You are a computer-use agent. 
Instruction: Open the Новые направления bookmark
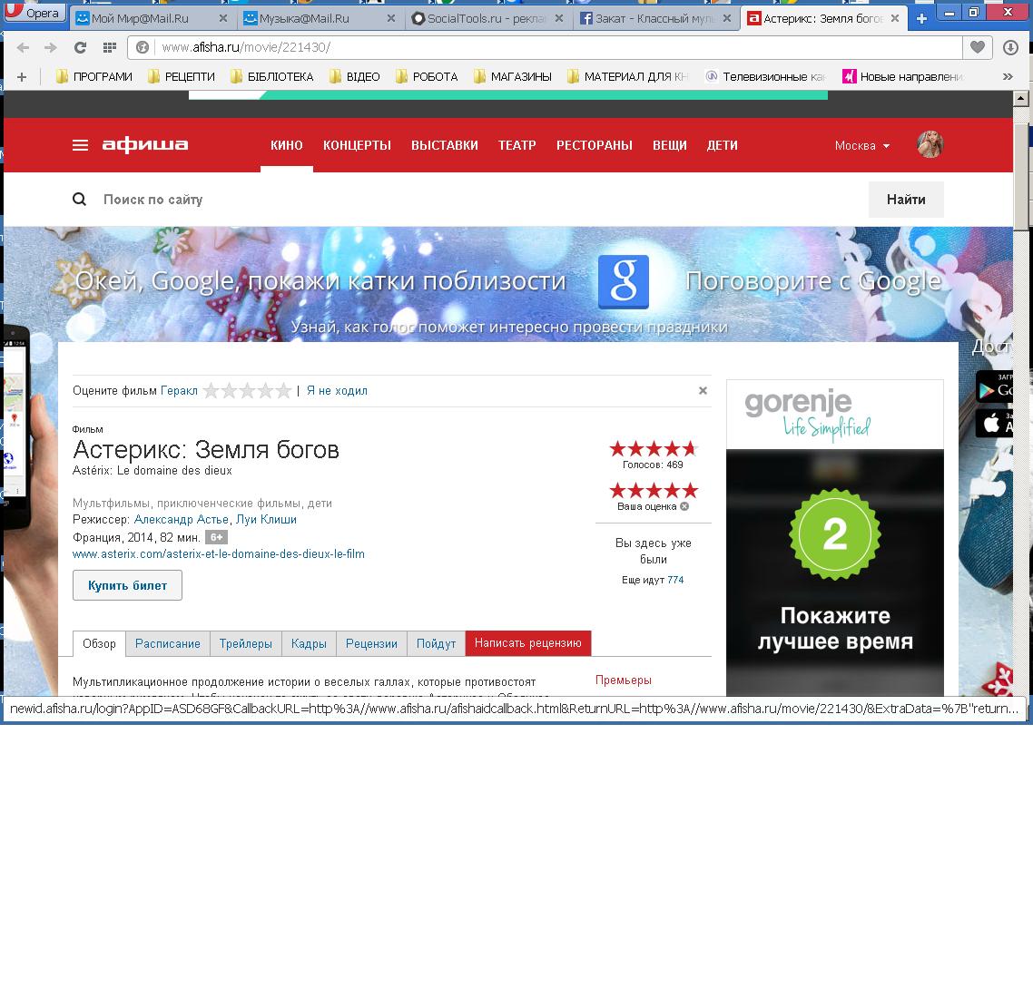tap(903, 77)
